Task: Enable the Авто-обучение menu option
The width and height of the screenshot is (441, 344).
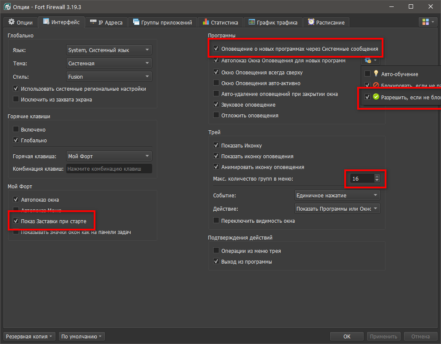Action: pos(401,74)
